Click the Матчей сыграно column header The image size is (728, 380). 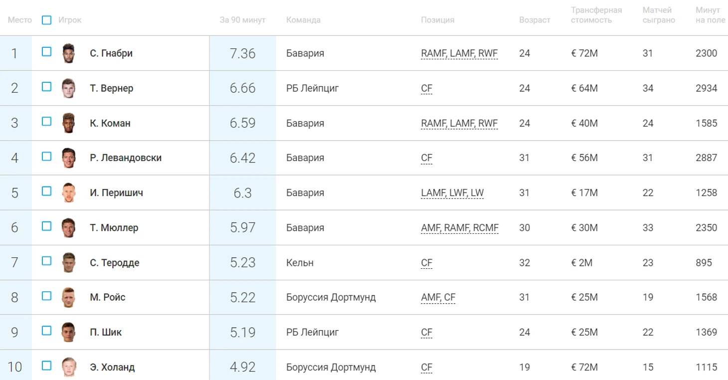659,15
